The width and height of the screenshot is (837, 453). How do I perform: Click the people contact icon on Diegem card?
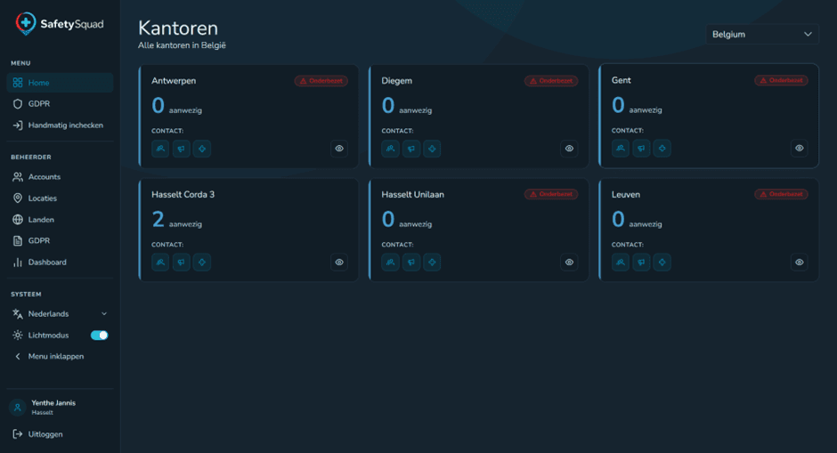[390, 149]
